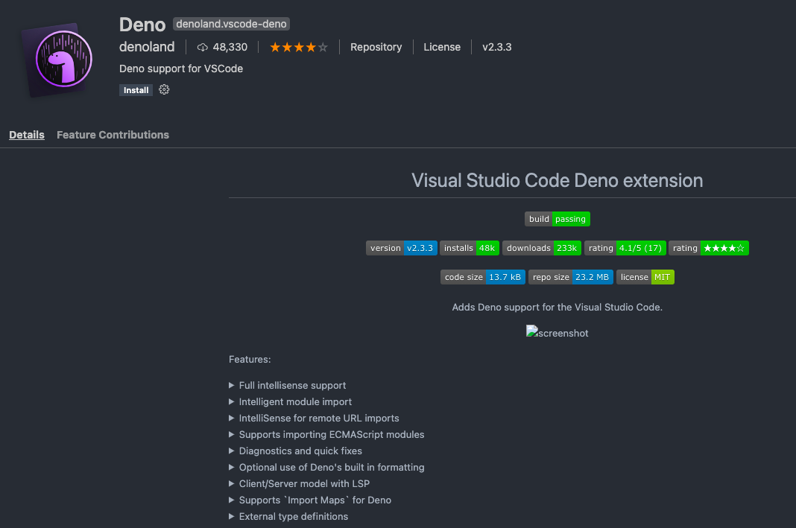Image resolution: width=796 pixels, height=528 pixels.
Task: Install the Deno extension
Action: (x=136, y=90)
